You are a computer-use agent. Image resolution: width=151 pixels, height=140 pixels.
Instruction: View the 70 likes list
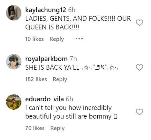tap(35, 128)
